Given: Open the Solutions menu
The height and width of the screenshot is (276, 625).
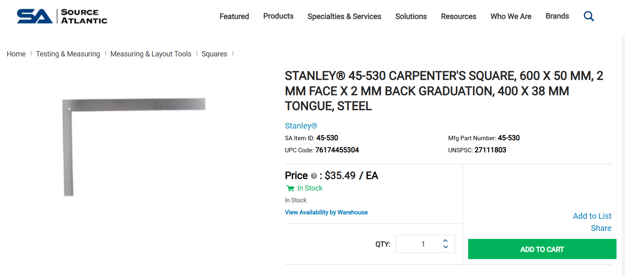Looking at the screenshot, I should click(411, 17).
